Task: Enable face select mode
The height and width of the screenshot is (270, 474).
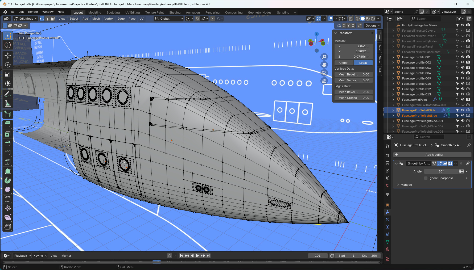Action: 53,19
